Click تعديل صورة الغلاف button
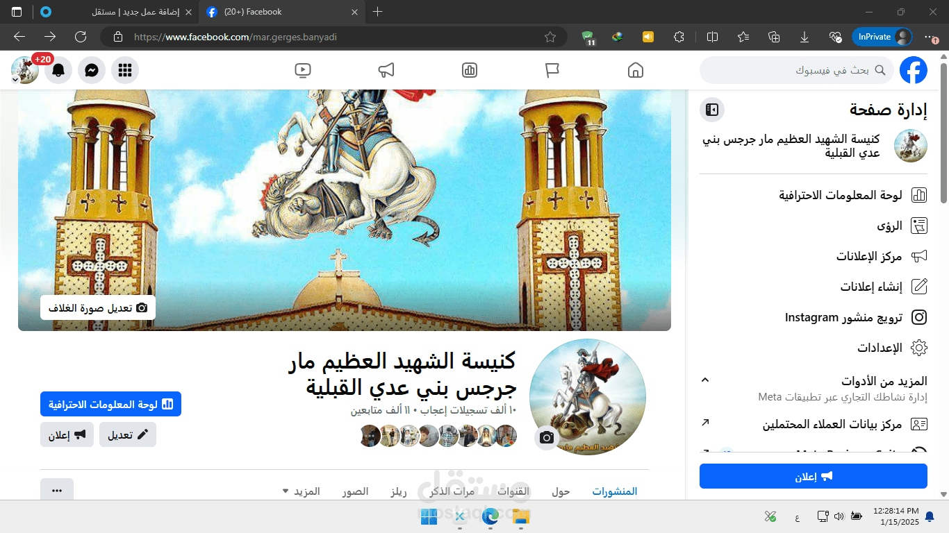949x533 pixels. pos(98,307)
